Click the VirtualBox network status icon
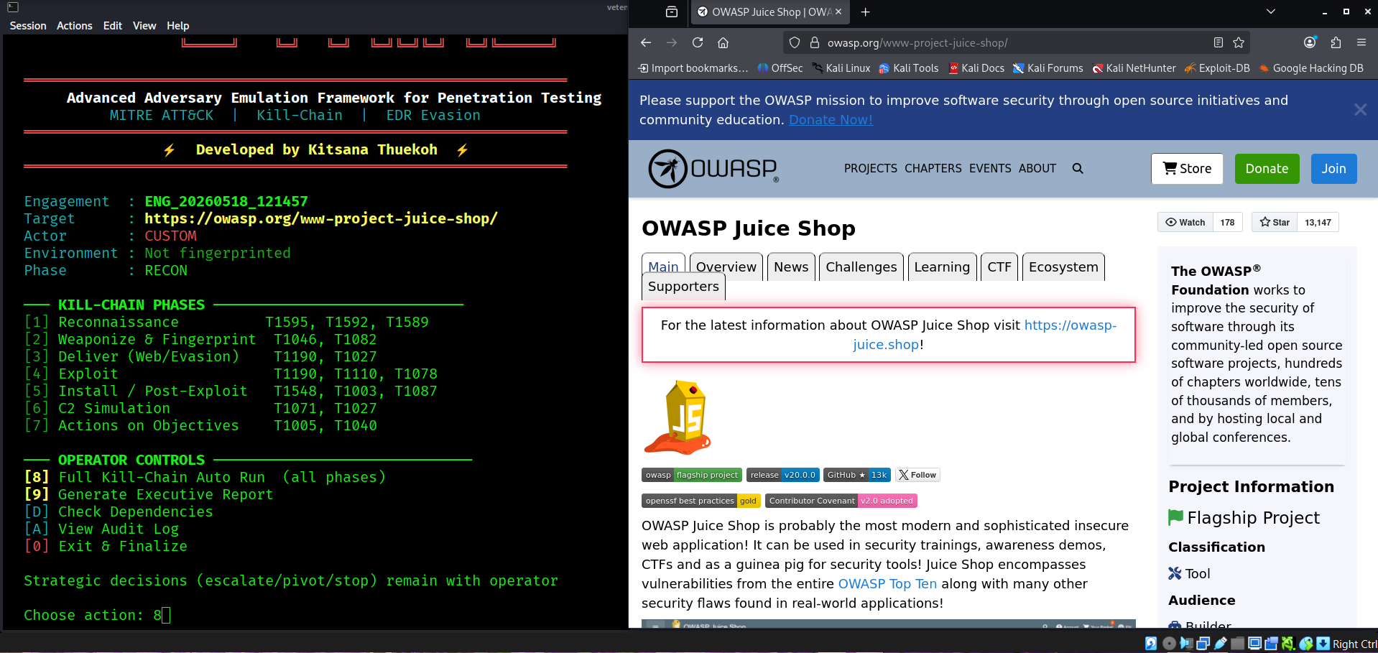The height and width of the screenshot is (653, 1378). (1203, 644)
